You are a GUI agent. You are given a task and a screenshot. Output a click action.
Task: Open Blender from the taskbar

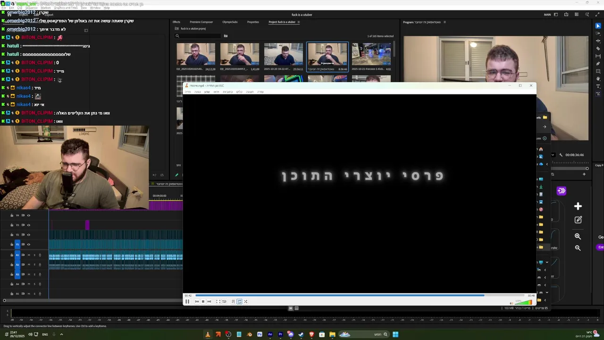coord(249,334)
